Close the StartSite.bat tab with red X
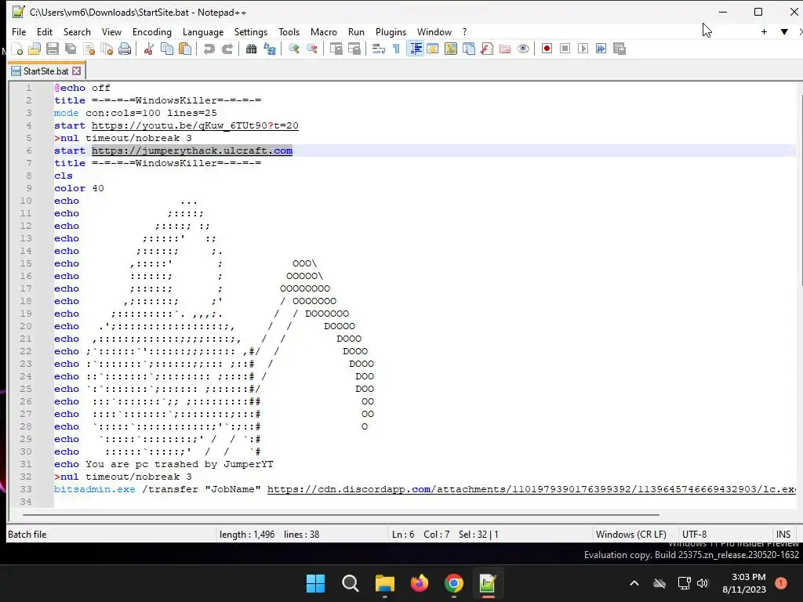The height and width of the screenshot is (602, 803). pyautogui.click(x=76, y=71)
